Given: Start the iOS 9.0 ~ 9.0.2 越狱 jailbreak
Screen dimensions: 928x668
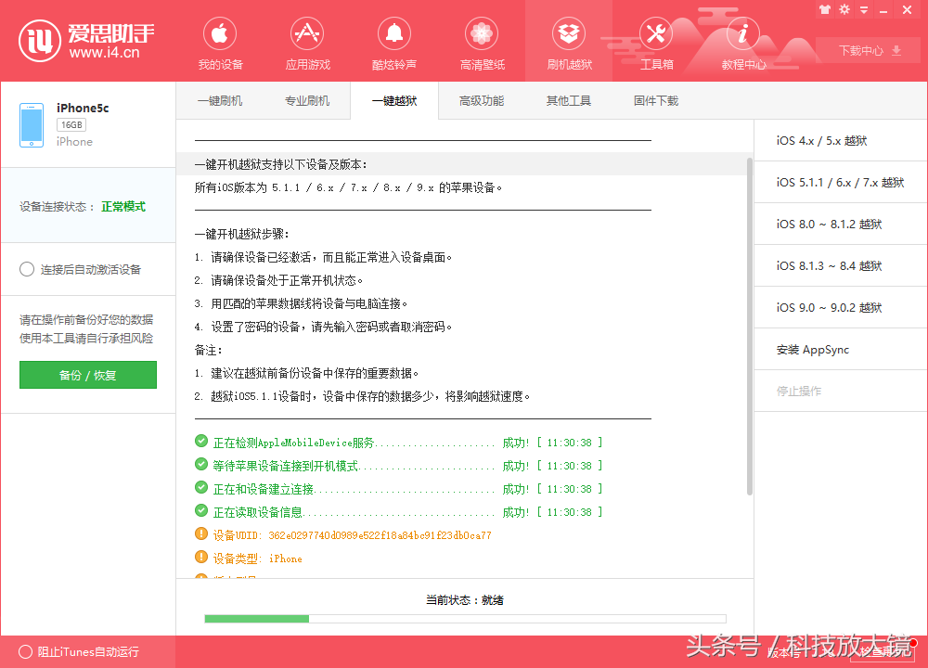Looking at the screenshot, I should click(839, 307).
